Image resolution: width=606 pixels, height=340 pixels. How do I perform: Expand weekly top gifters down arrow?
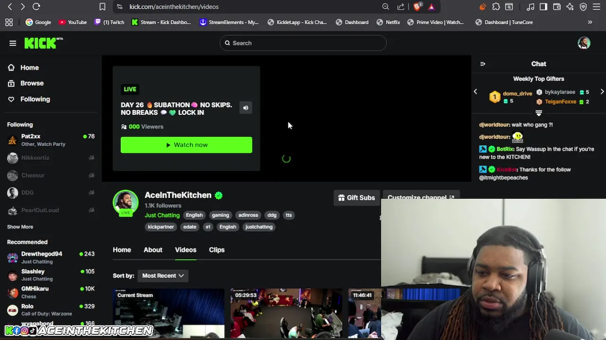(538, 113)
